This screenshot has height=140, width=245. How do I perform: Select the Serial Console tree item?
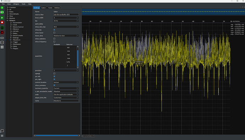coord(18,35)
